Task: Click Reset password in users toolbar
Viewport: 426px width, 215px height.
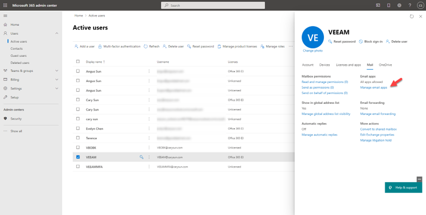Action: pyautogui.click(x=200, y=47)
